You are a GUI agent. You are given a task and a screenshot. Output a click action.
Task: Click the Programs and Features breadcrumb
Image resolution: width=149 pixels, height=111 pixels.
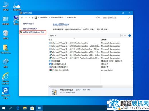point(71,17)
